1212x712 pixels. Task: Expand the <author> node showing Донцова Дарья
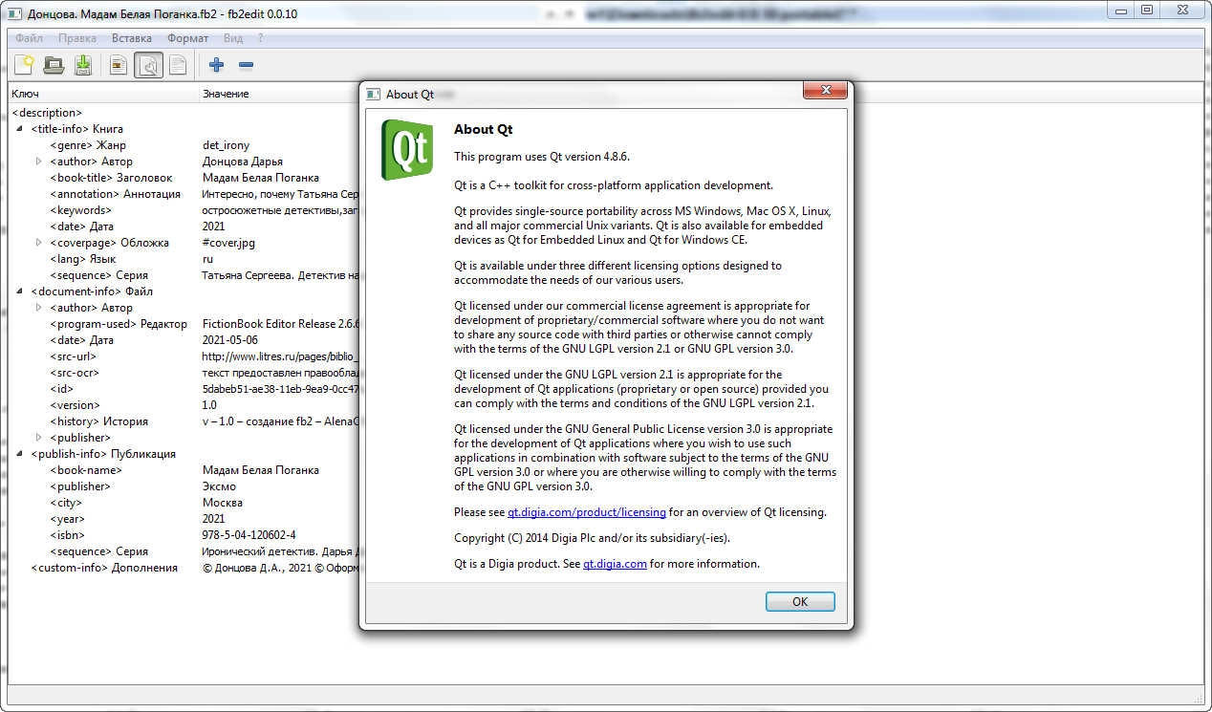pos(39,161)
